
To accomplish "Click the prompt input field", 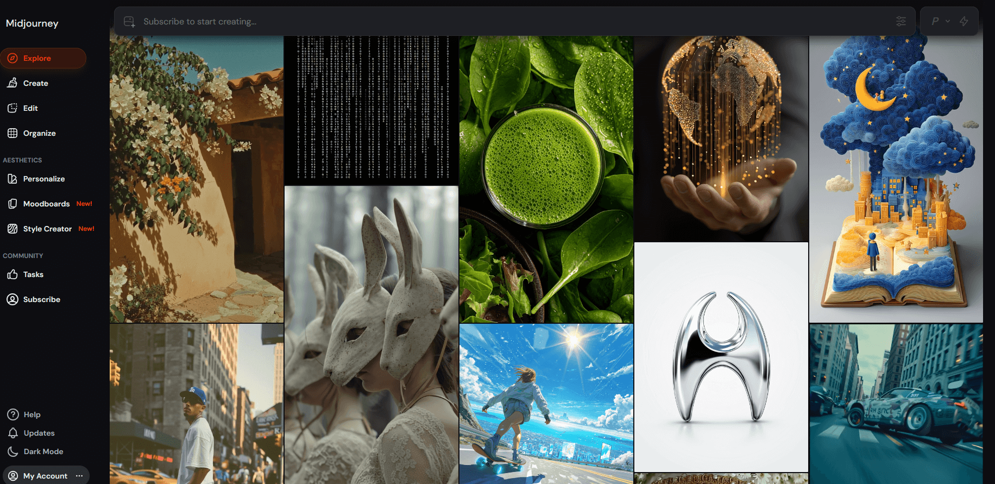I will [489, 22].
